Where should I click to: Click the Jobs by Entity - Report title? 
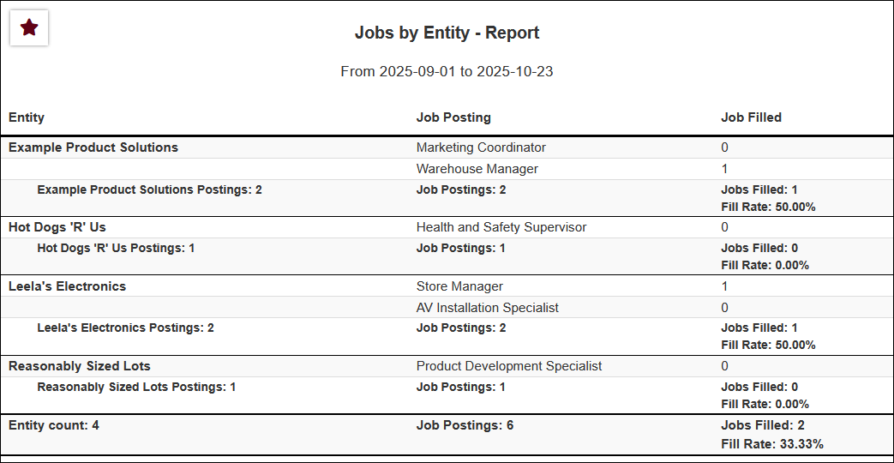tap(447, 33)
